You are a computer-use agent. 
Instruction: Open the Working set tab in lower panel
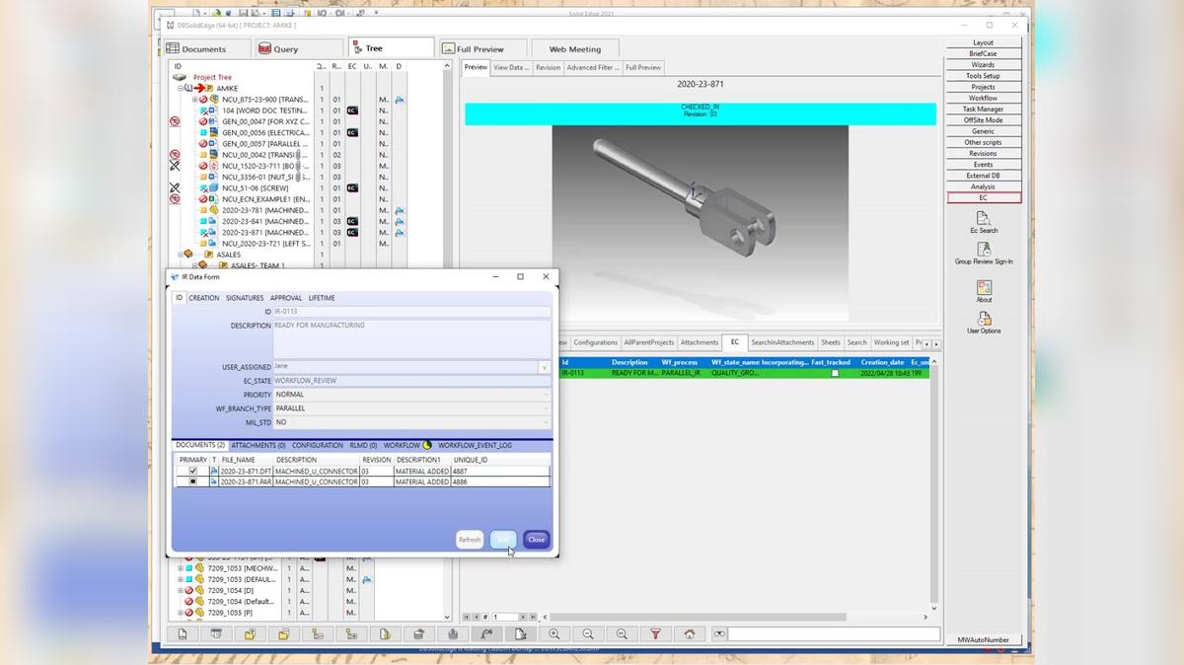click(891, 342)
